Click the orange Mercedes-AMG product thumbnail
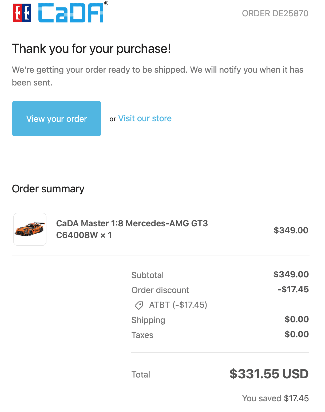The height and width of the screenshot is (412, 325). pos(30,229)
